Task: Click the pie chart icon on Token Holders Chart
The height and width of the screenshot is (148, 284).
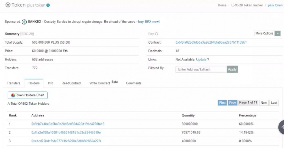Action: (13, 95)
